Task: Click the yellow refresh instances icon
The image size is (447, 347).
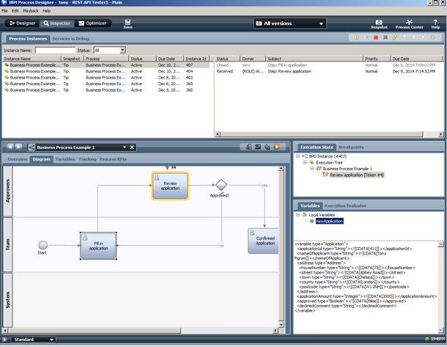Action: pos(395,37)
